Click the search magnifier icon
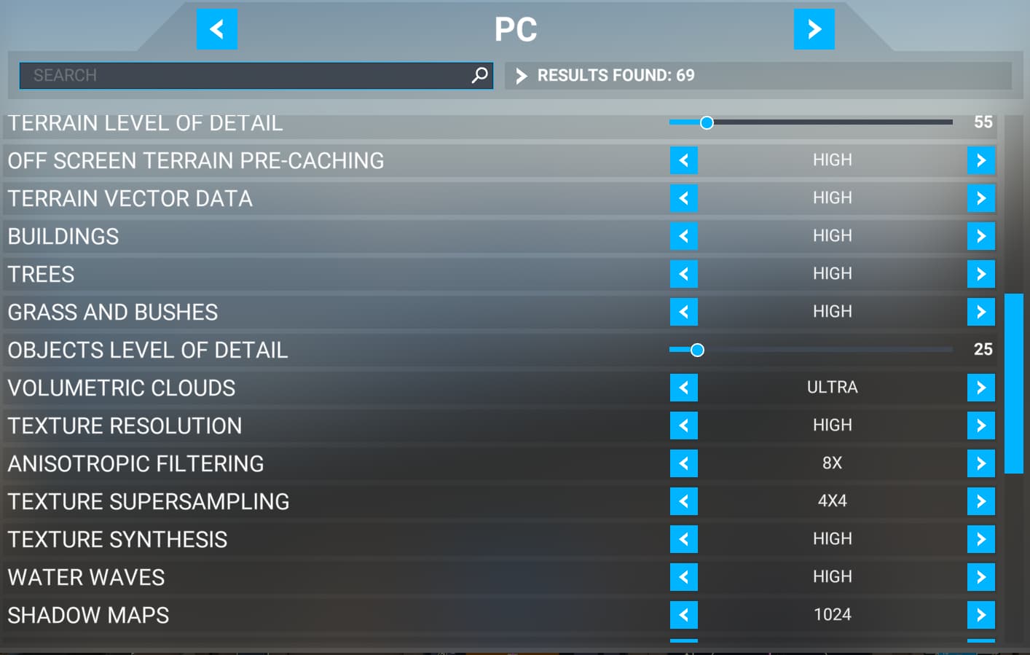Image resolution: width=1030 pixels, height=655 pixels. pyautogui.click(x=479, y=74)
